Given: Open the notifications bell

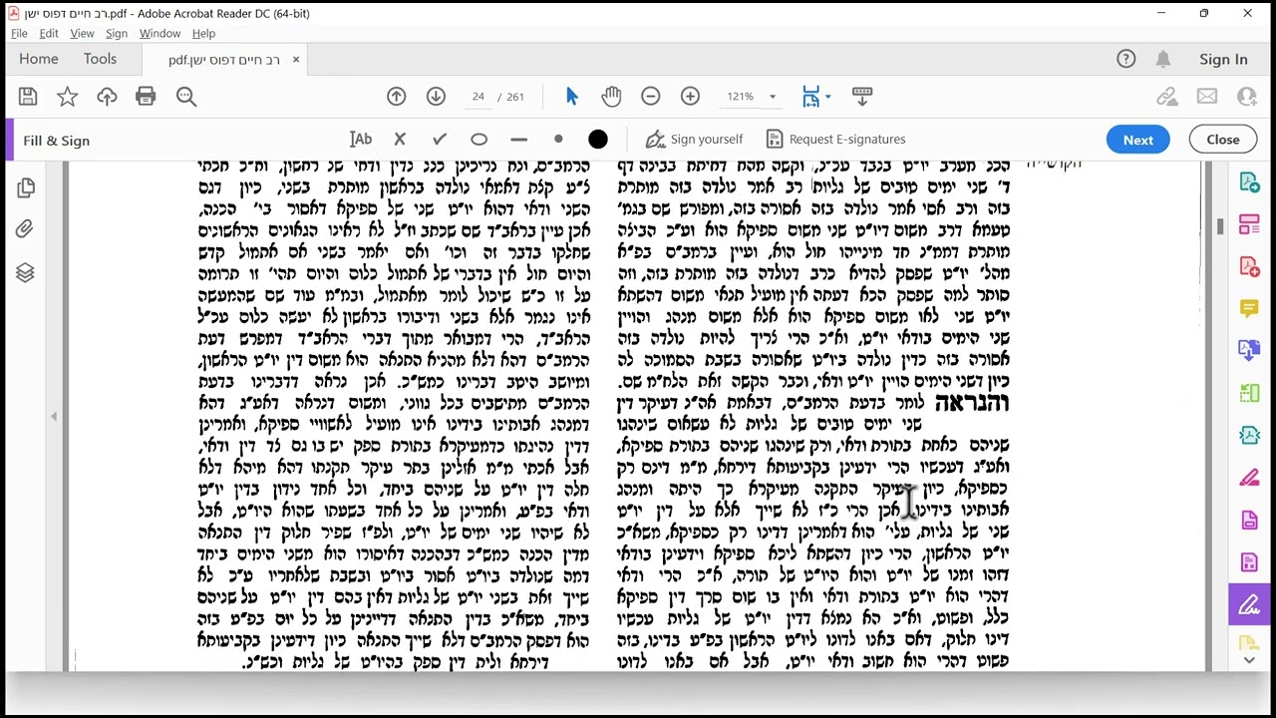Looking at the screenshot, I should tap(1163, 60).
